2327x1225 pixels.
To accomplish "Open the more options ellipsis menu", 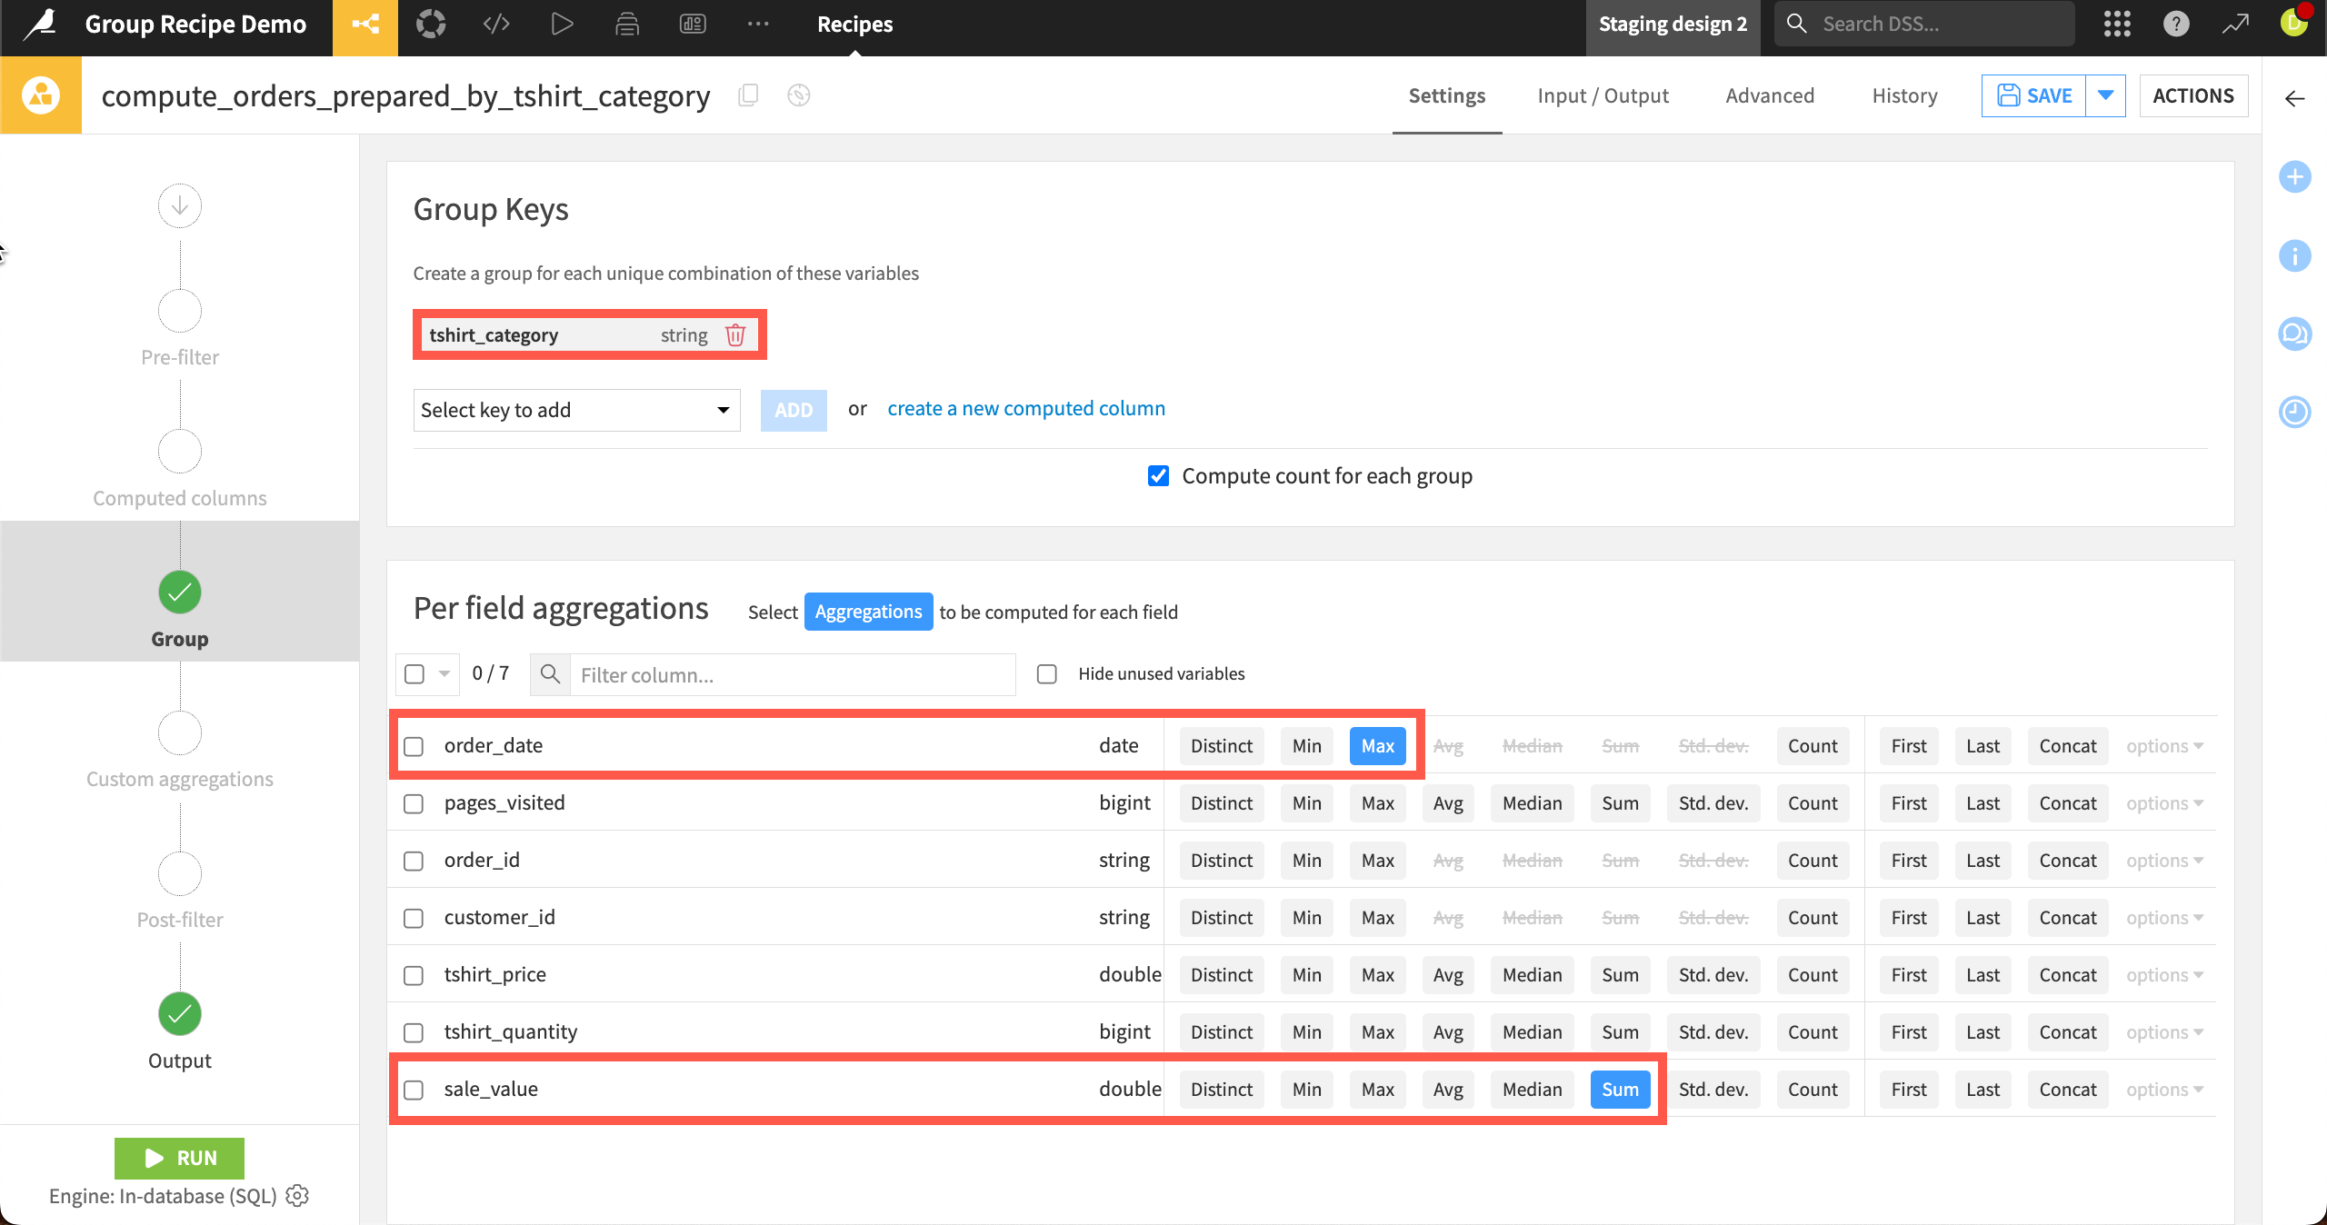I will click(758, 25).
